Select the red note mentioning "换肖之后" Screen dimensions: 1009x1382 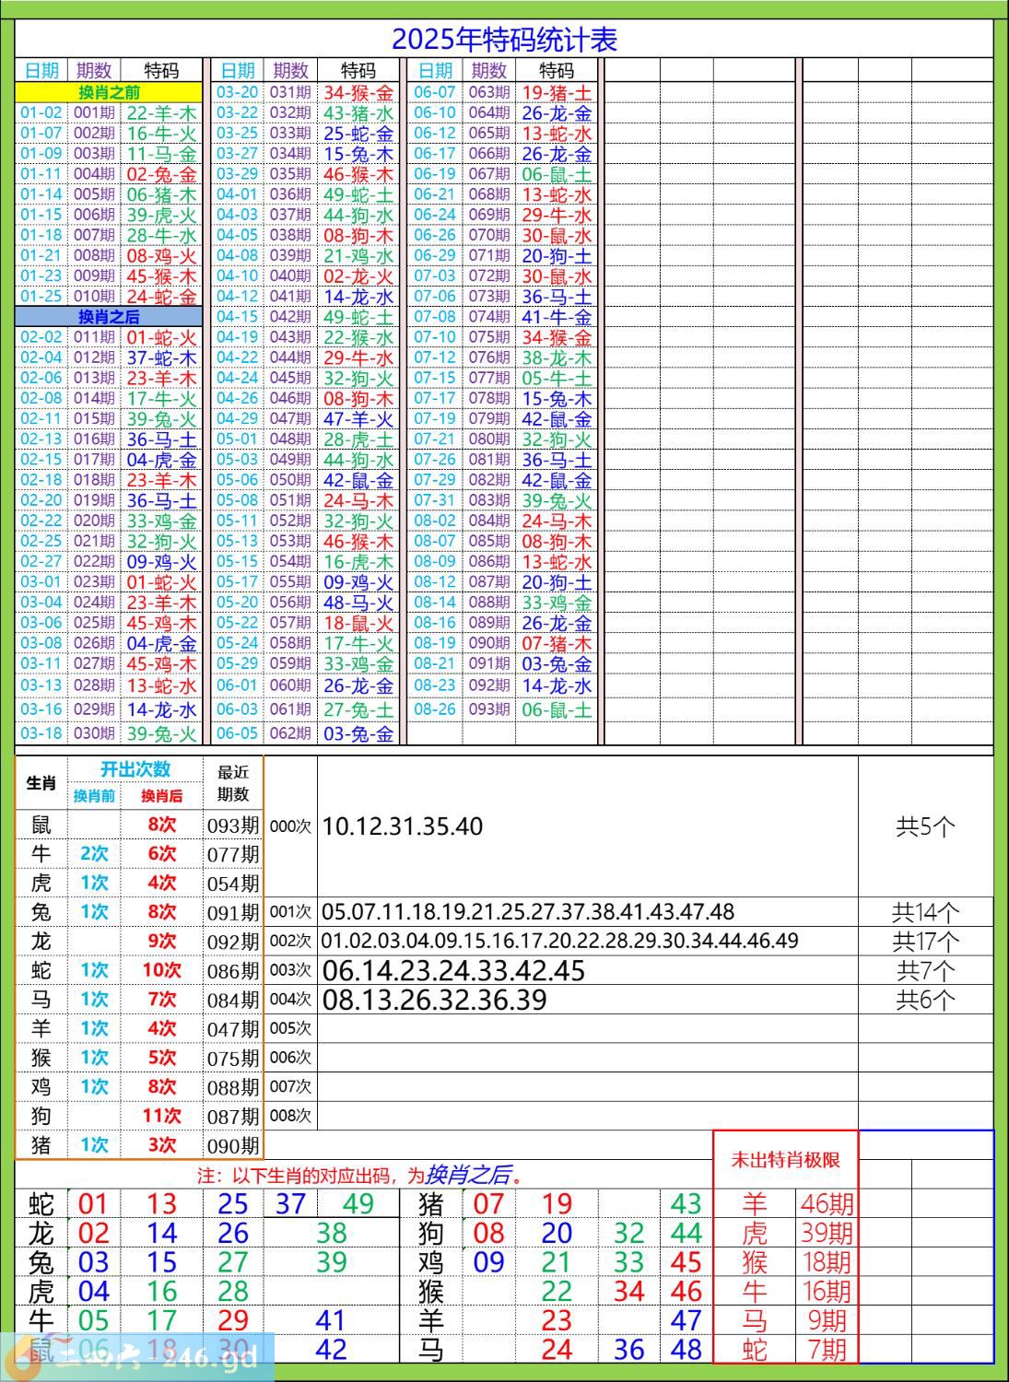tap(362, 1175)
